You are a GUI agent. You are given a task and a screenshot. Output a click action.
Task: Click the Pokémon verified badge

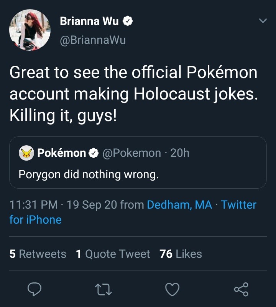tap(94, 153)
